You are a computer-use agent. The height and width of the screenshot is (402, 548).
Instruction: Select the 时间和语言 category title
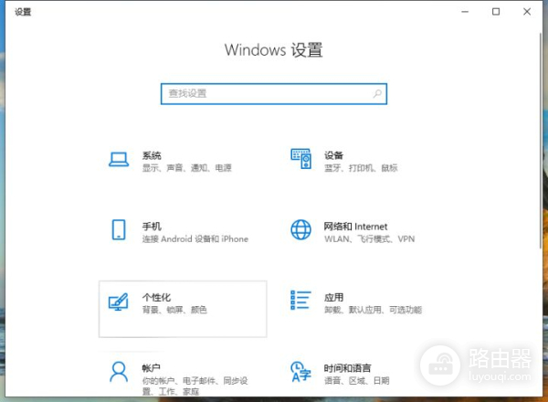coord(347,368)
